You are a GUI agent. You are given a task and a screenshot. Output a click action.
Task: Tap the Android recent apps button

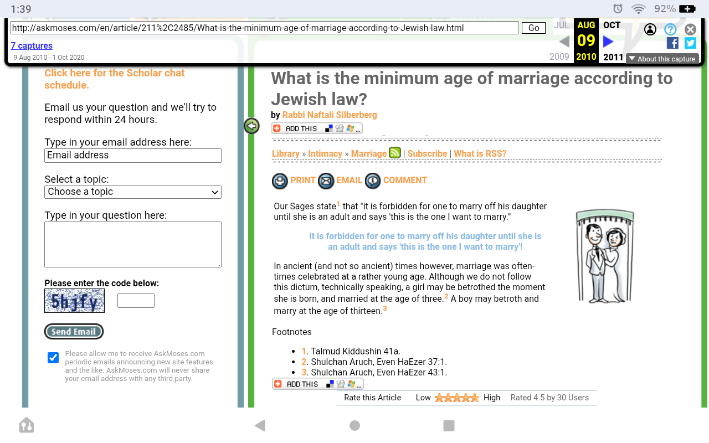pos(449,425)
